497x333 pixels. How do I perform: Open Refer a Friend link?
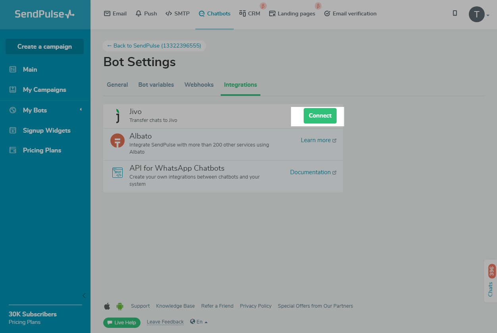click(217, 306)
